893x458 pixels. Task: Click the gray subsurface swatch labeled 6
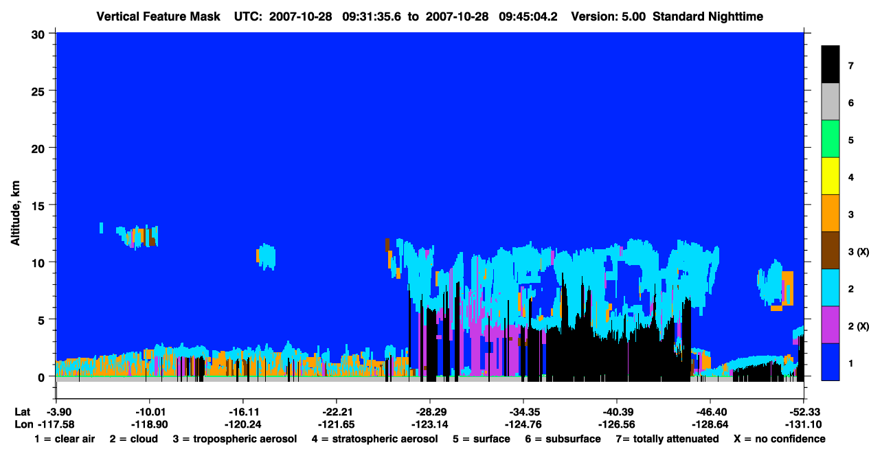(x=830, y=102)
